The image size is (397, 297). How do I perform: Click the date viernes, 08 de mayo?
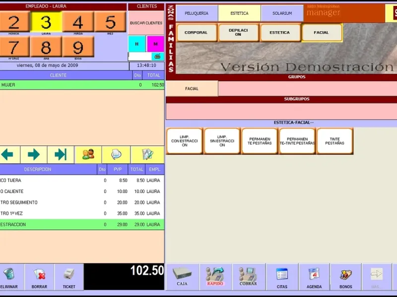pos(47,65)
